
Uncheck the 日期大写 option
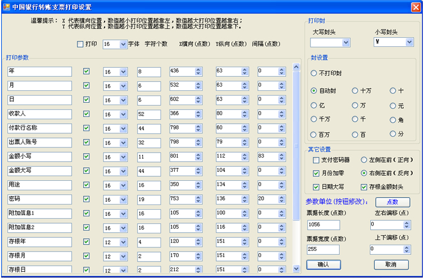click(316, 187)
